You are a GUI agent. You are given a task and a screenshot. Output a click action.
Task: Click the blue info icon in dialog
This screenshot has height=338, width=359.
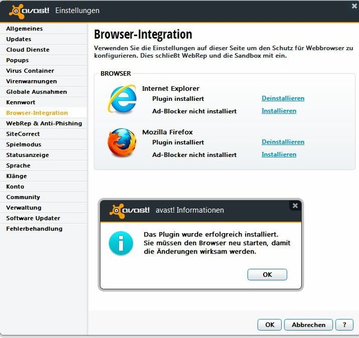(121, 243)
